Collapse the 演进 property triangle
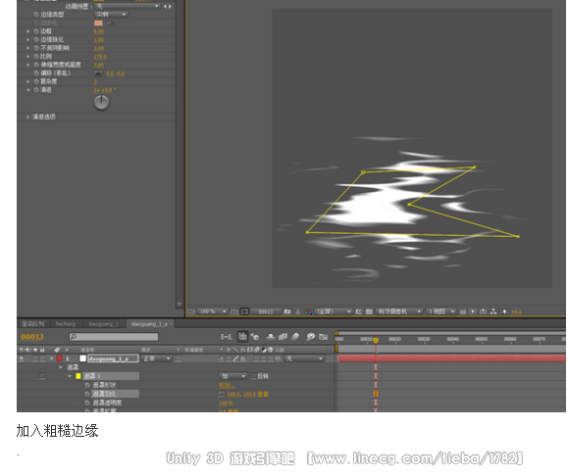Image resolution: width=568 pixels, height=475 pixels. pyautogui.click(x=27, y=90)
